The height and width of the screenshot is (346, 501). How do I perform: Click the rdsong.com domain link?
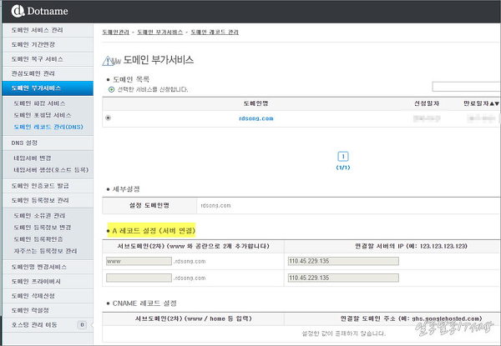point(255,118)
